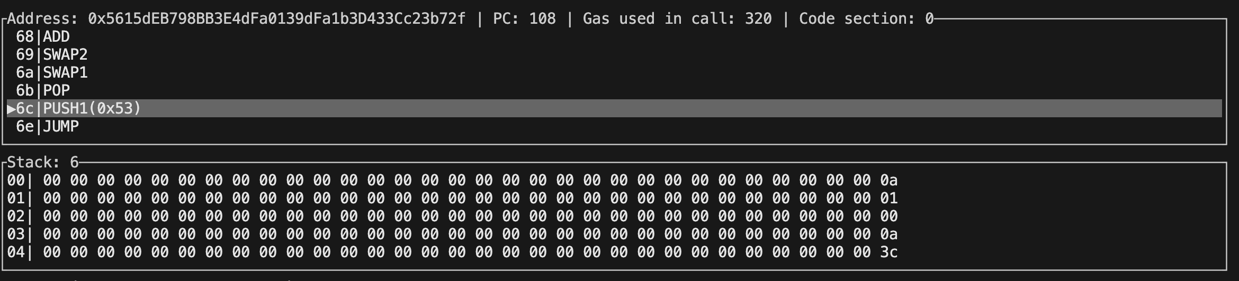
Task: Click stack row 02 index label
Action: pos(15,216)
